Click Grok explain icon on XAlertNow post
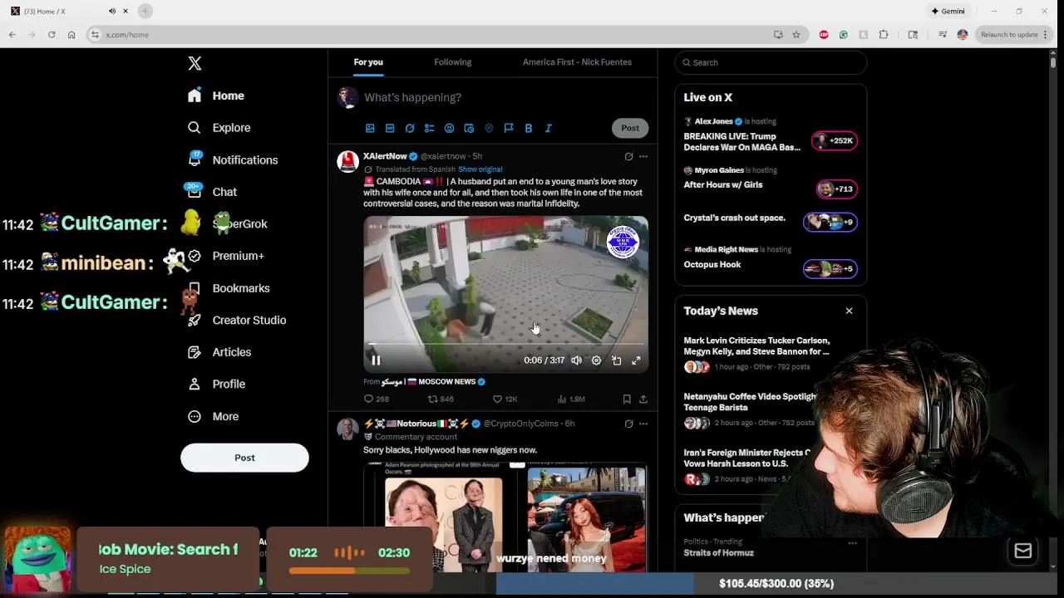Screen dimensions: 1064x598 628,156
